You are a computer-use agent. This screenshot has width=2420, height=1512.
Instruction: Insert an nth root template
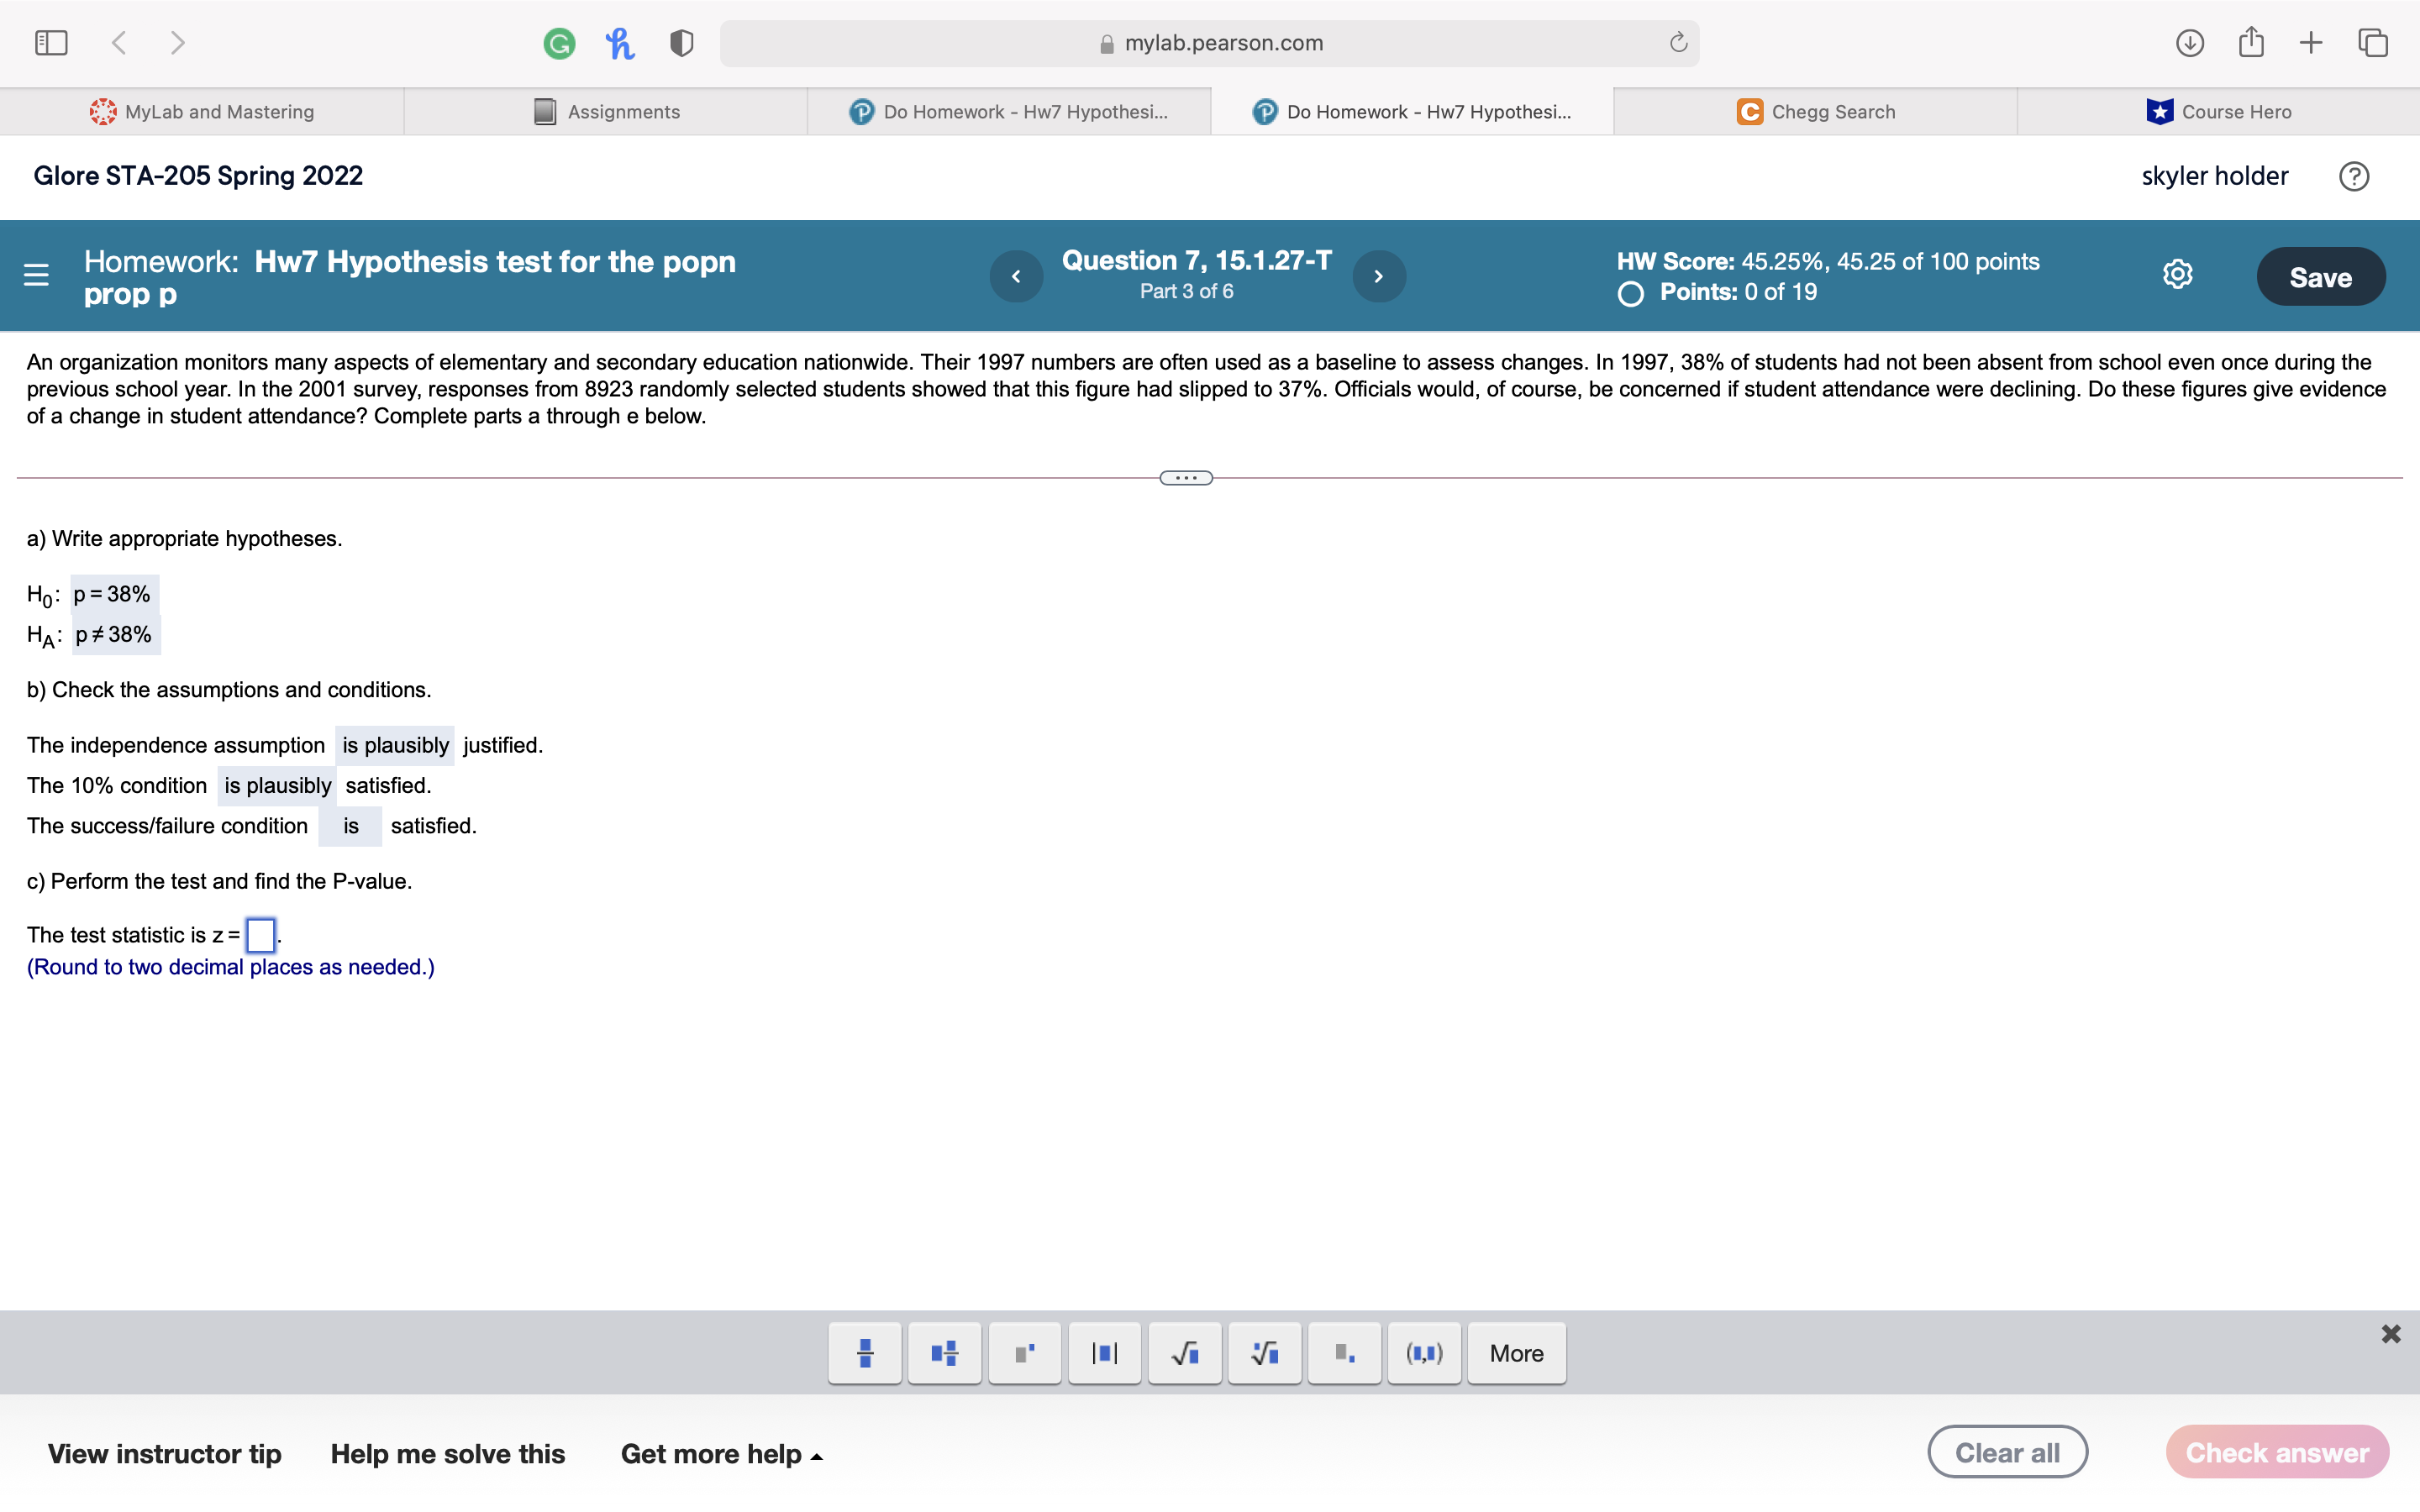(x=1264, y=1353)
